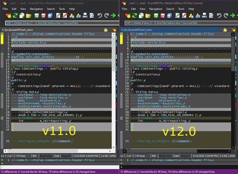Click the green Re-compare arrows in v12.0 toolbar

point(135,16)
